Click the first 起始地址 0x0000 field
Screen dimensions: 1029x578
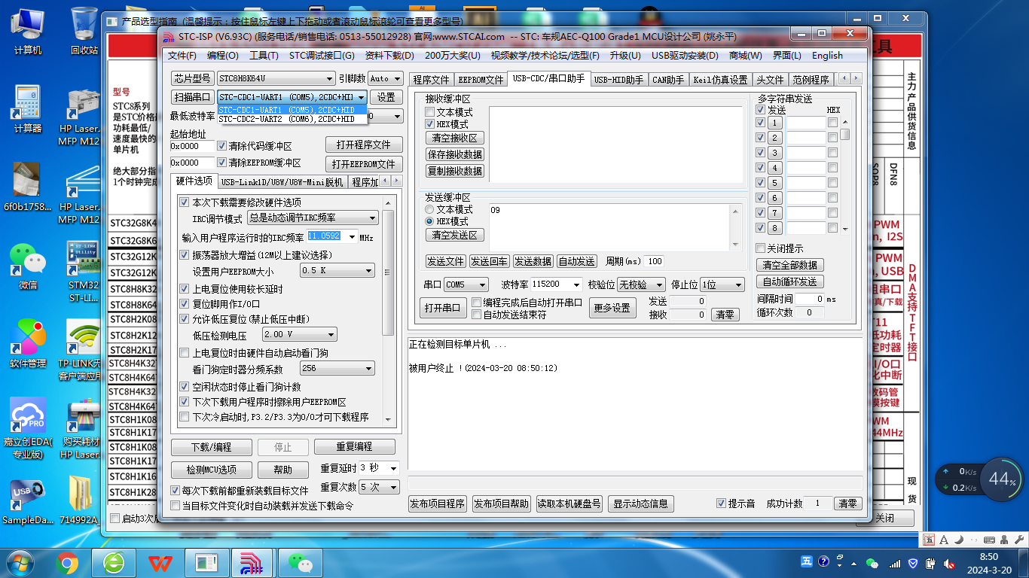192,146
